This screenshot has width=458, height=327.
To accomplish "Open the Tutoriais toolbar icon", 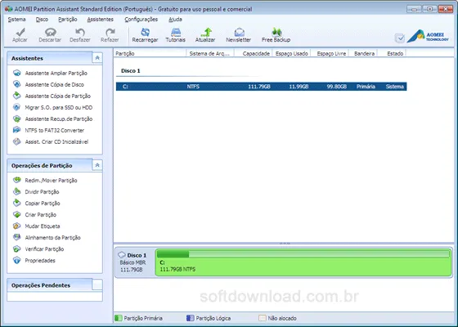I will (x=176, y=32).
